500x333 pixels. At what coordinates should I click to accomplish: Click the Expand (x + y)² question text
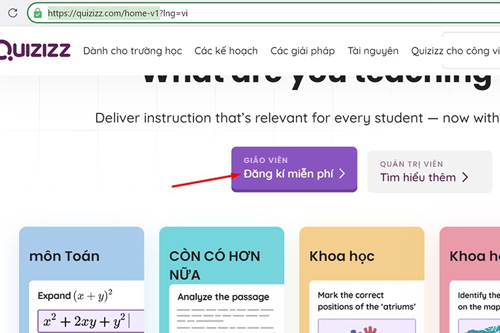[75, 296]
